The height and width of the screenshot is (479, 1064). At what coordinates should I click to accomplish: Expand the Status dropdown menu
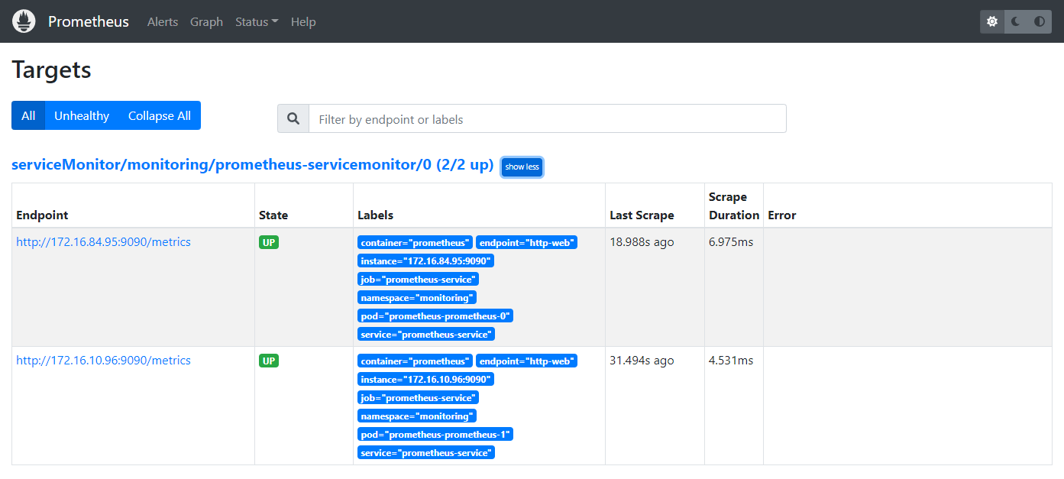257,21
